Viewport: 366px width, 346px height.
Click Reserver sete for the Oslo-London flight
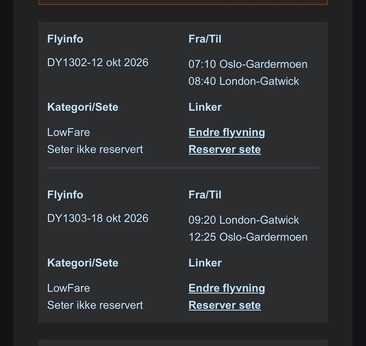click(225, 149)
